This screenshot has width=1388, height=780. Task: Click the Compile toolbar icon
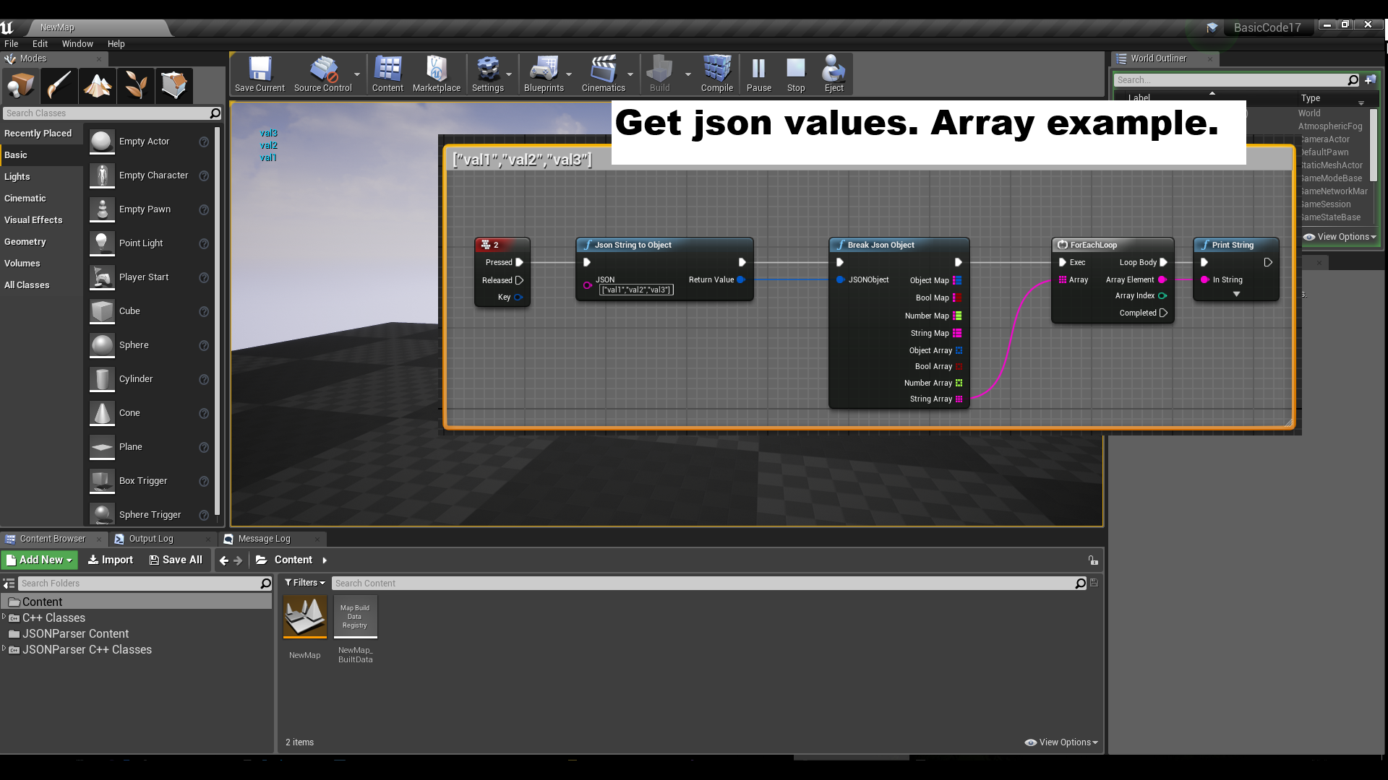(x=716, y=74)
